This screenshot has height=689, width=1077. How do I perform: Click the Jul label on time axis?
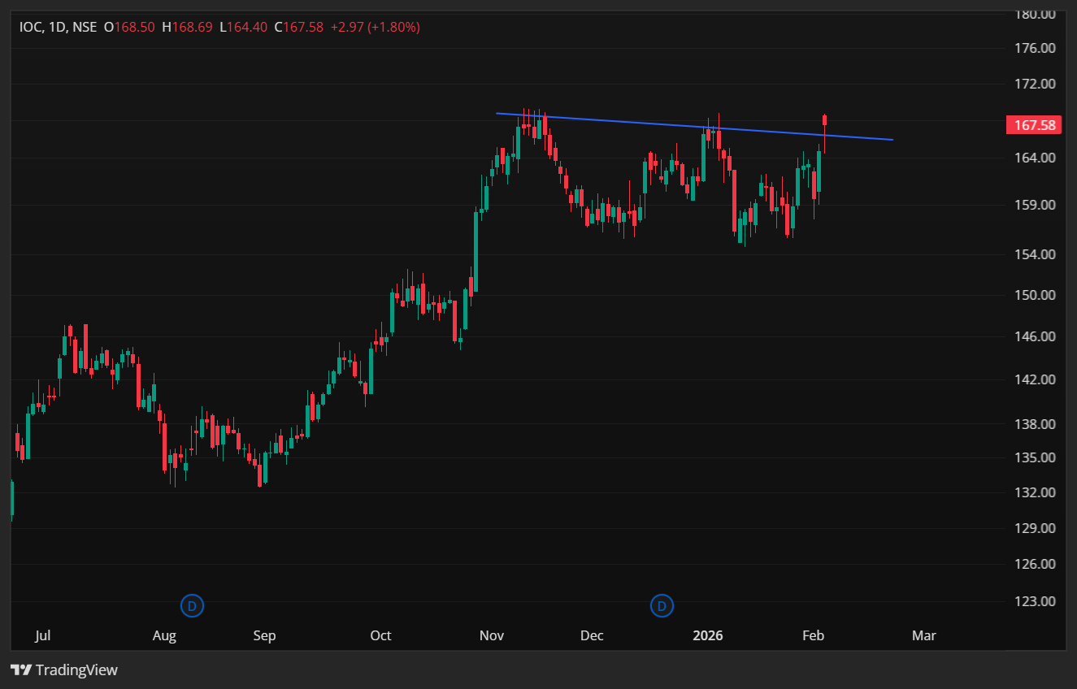(x=42, y=635)
